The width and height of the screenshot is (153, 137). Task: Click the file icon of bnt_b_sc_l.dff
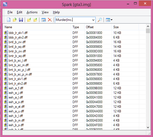(6, 60)
